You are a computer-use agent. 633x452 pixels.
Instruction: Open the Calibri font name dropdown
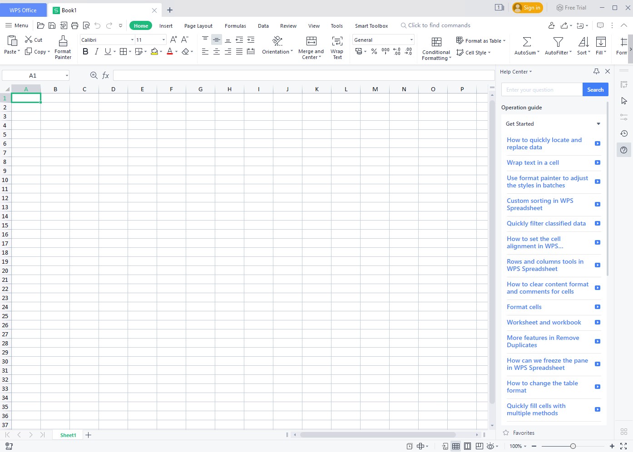tap(132, 40)
